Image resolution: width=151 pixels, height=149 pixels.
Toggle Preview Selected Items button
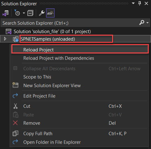coord(50,13)
